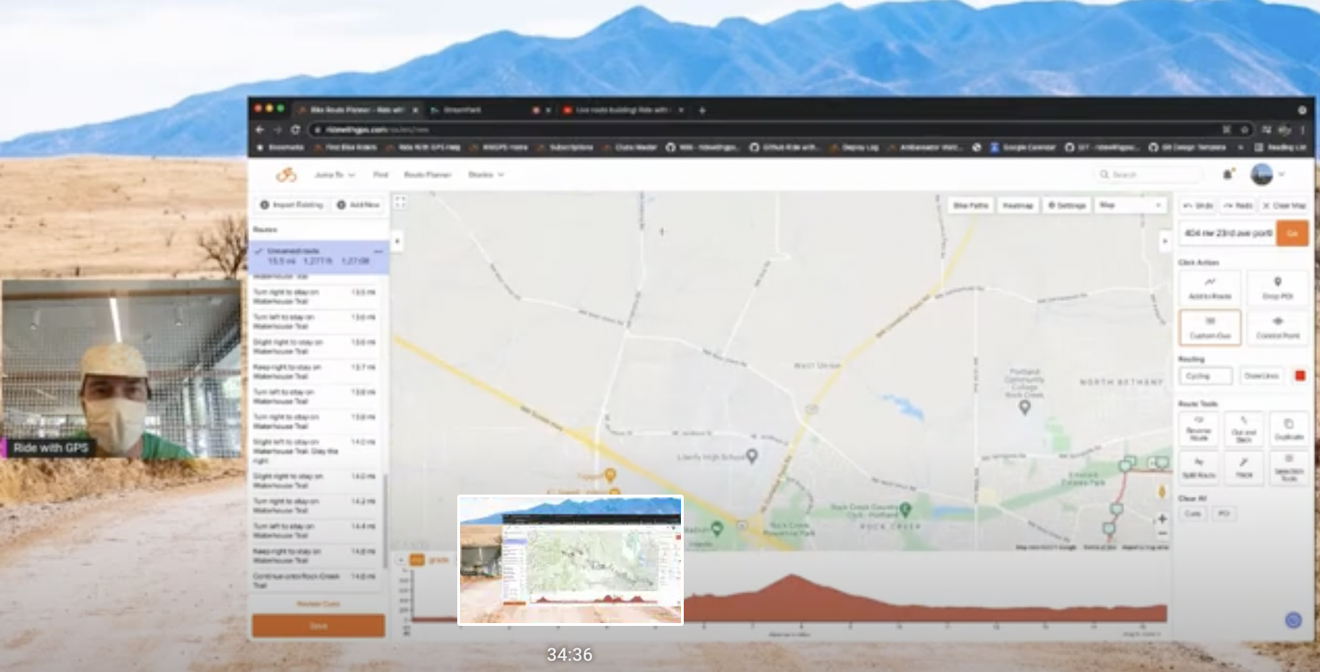Click the orange Go button
This screenshot has width=1320, height=672.
pyautogui.click(x=1292, y=233)
